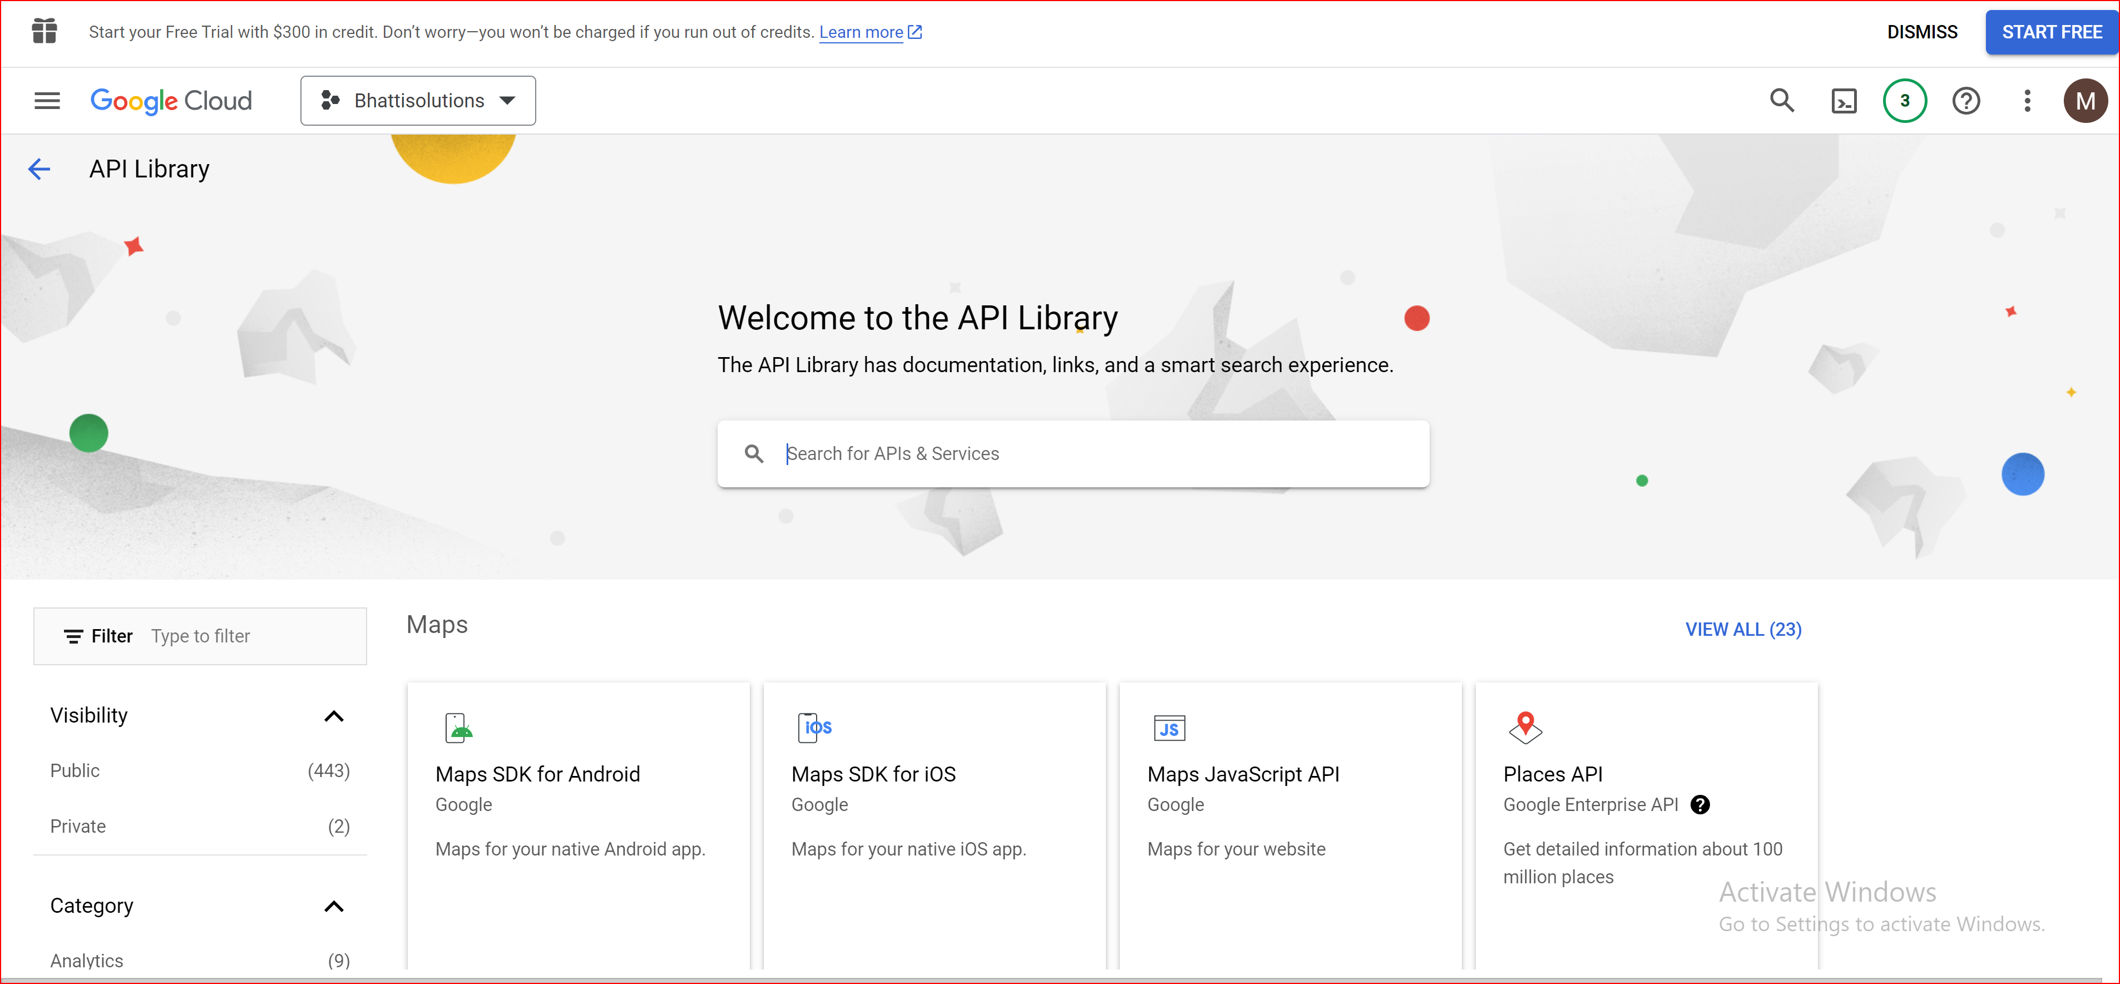Image resolution: width=2120 pixels, height=984 pixels.
Task: Click the map pin icon on Places API card
Action: tap(1526, 728)
